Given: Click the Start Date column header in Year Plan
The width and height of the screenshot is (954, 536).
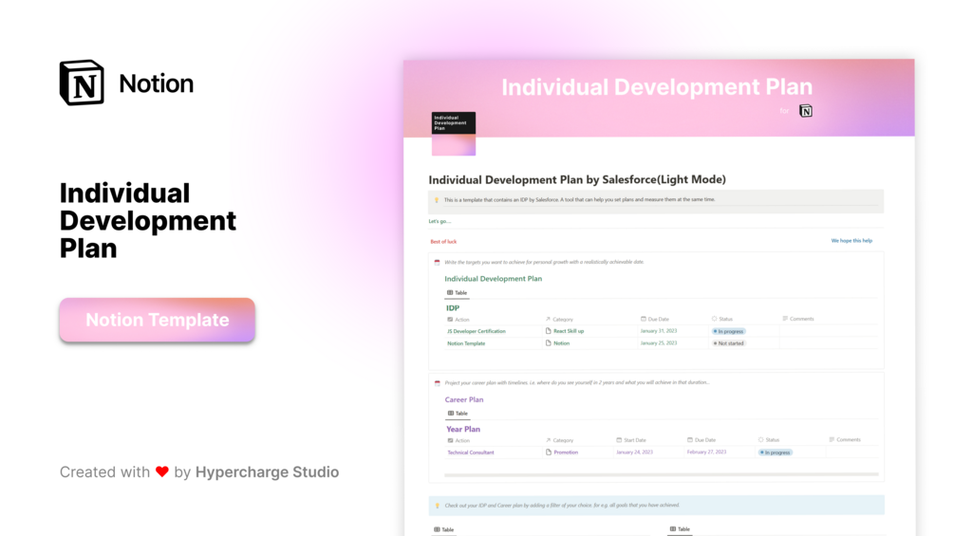Looking at the screenshot, I should pos(631,440).
